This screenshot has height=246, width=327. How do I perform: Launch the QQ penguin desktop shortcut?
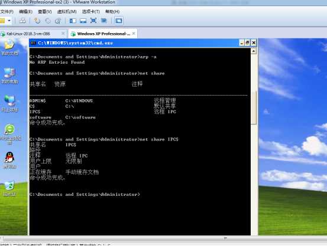(x=9, y=160)
